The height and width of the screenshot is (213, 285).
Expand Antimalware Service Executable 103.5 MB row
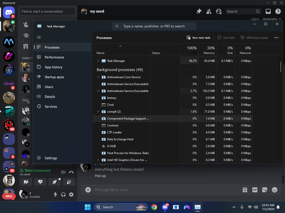click(x=98, y=91)
